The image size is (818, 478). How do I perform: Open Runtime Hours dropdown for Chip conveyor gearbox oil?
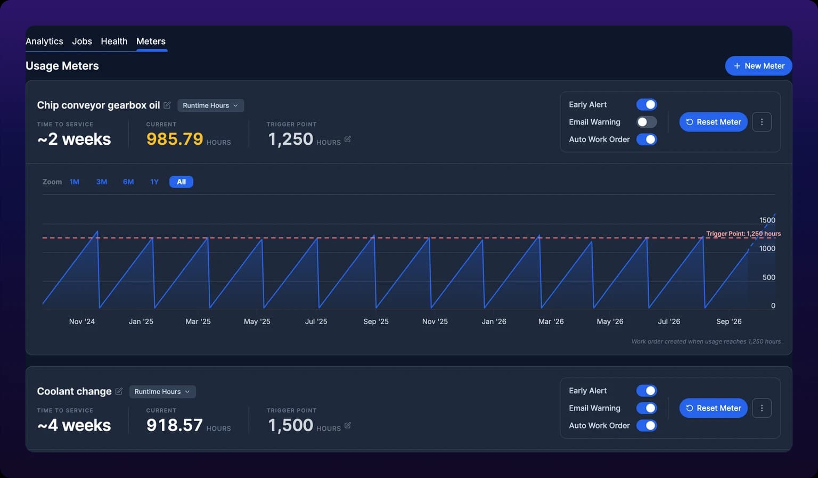click(210, 105)
